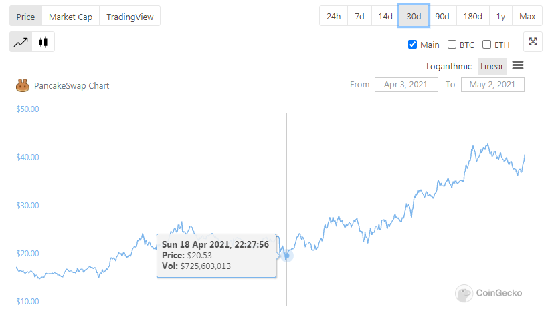Screen dimensions: 550x313
Task: Switch to the 90d range
Action: 442,16
